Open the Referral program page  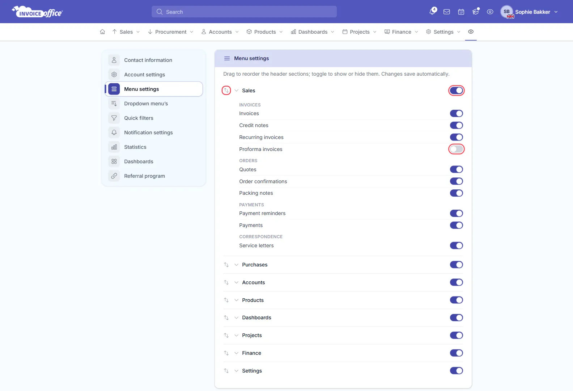[x=154, y=176]
